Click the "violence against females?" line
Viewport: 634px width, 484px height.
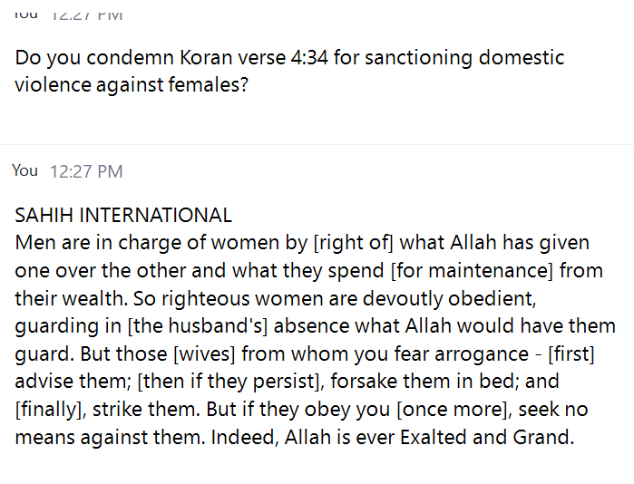(132, 85)
